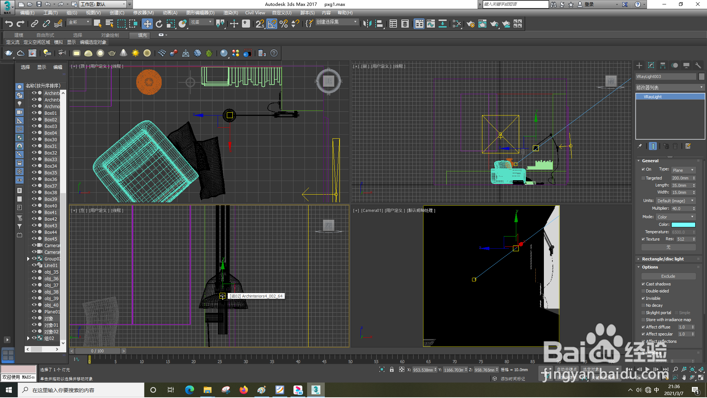The image size is (707, 398).
Task: Click the Select by Name icon
Action: click(x=109, y=24)
